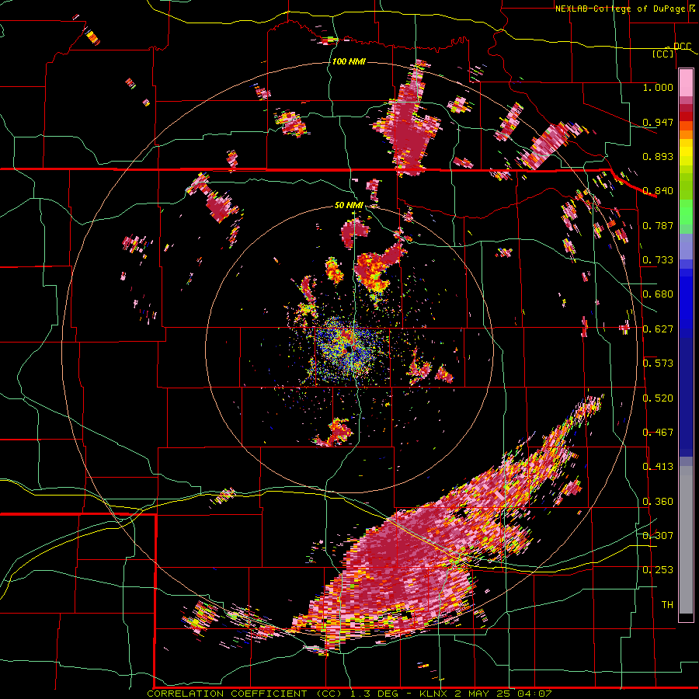The height and width of the screenshot is (699, 699).
Task: Select the 0.680 scale value
Action: [x=658, y=294]
